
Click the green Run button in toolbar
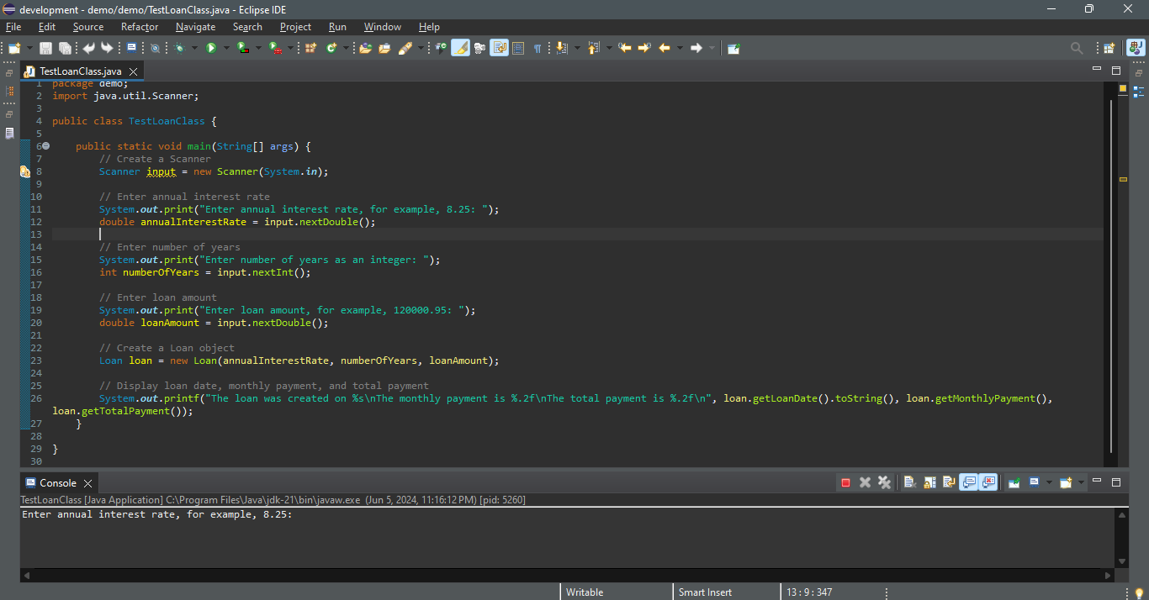[x=211, y=49]
